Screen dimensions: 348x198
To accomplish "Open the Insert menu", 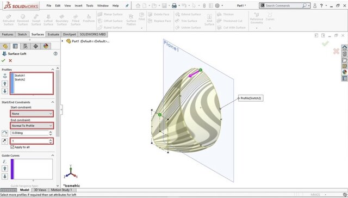I will point(78,5).
